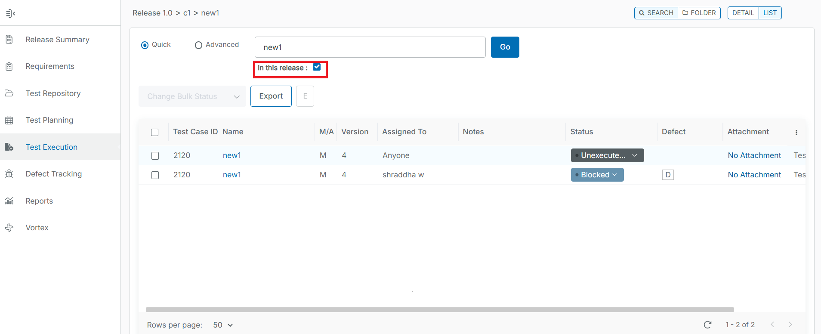
Task: Click the Test Repository folder icon
Action: pos(9,93)
